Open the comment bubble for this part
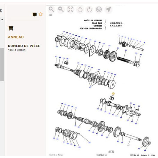The height and width of the screenshot is (158, 158). pyautogui.click(x=35, y=15)
